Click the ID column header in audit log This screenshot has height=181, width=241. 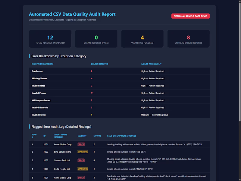pos(45,136)
